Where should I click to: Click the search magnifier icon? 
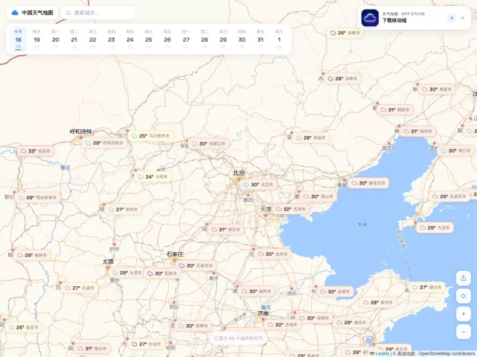[69, 12]
